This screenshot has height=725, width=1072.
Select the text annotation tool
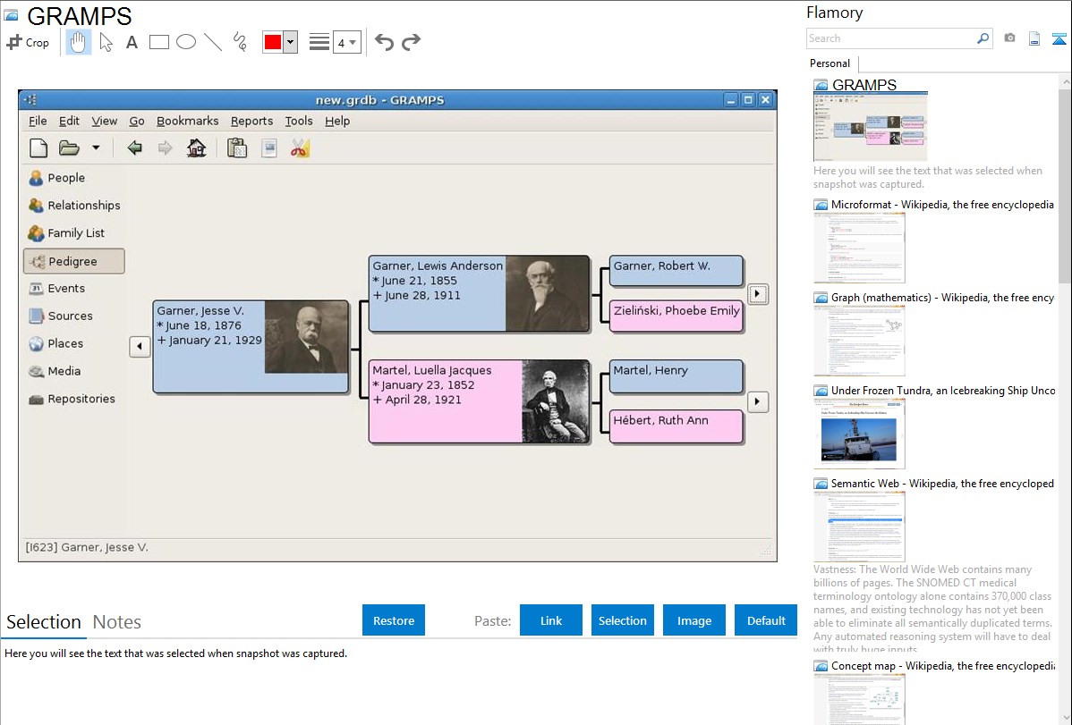click(132, 42)
